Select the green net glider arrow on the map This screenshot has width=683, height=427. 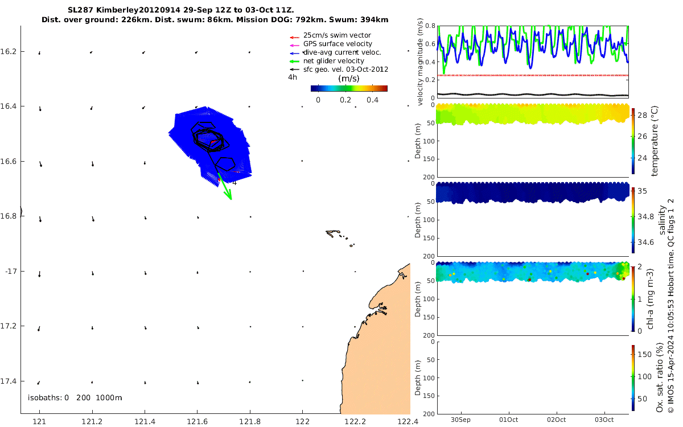(x=225, y=186)
